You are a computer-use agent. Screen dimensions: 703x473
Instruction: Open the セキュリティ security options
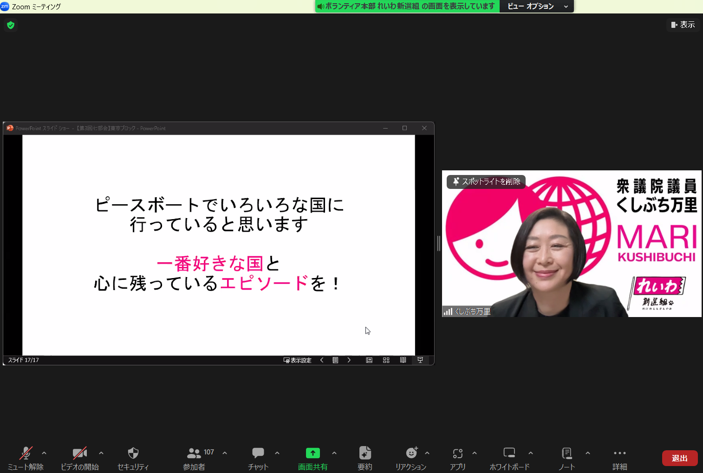[x=133, y=457]
